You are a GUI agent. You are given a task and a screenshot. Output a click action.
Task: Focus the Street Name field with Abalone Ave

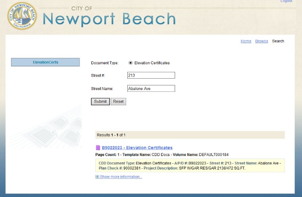[151, 89]
